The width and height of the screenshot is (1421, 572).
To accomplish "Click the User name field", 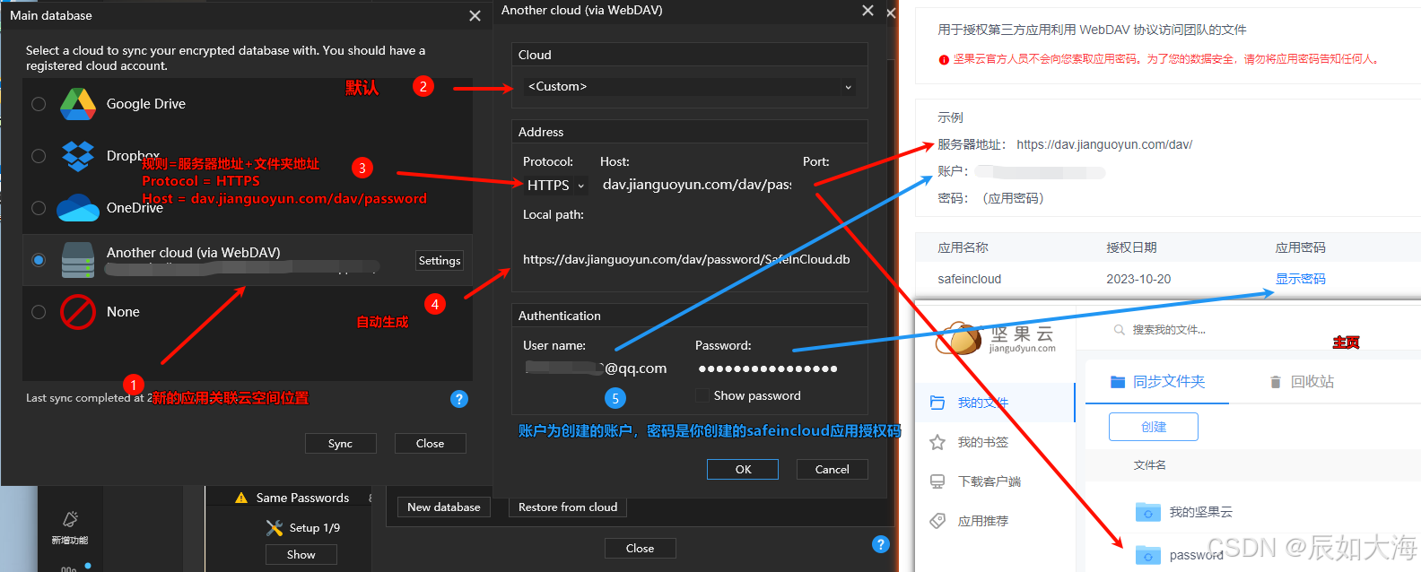I will point(597,368).
